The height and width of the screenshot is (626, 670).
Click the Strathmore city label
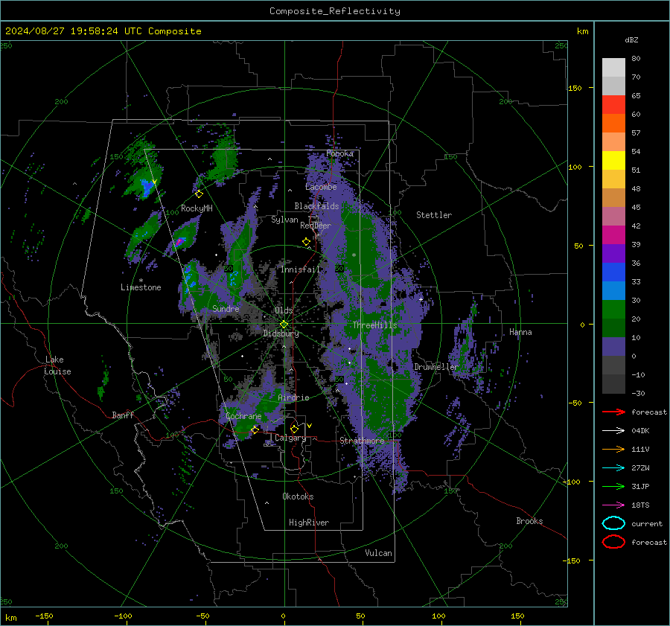362,441
